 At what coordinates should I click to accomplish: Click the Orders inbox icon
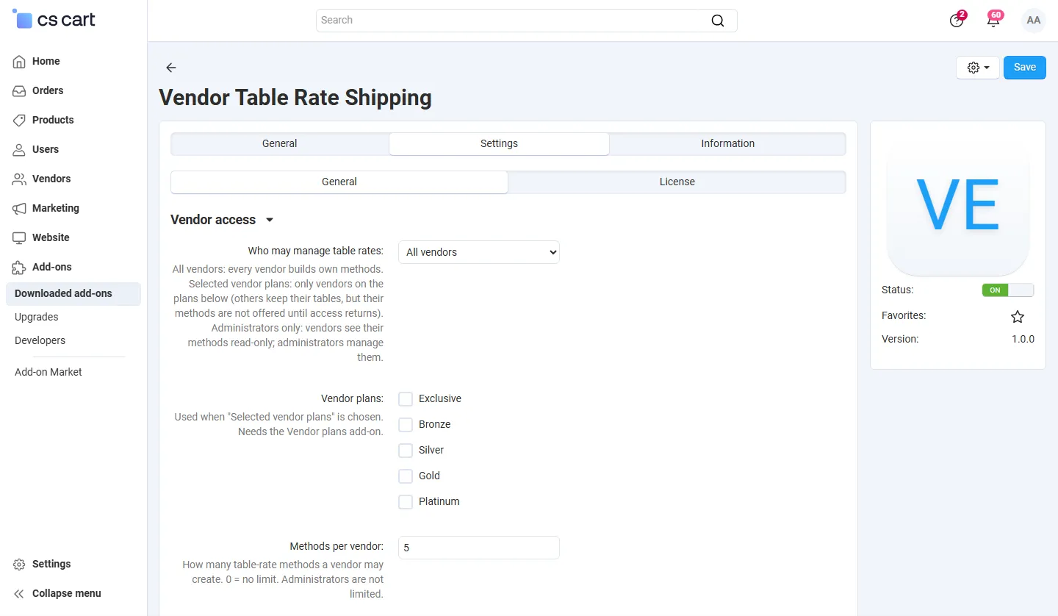point(20,91)
